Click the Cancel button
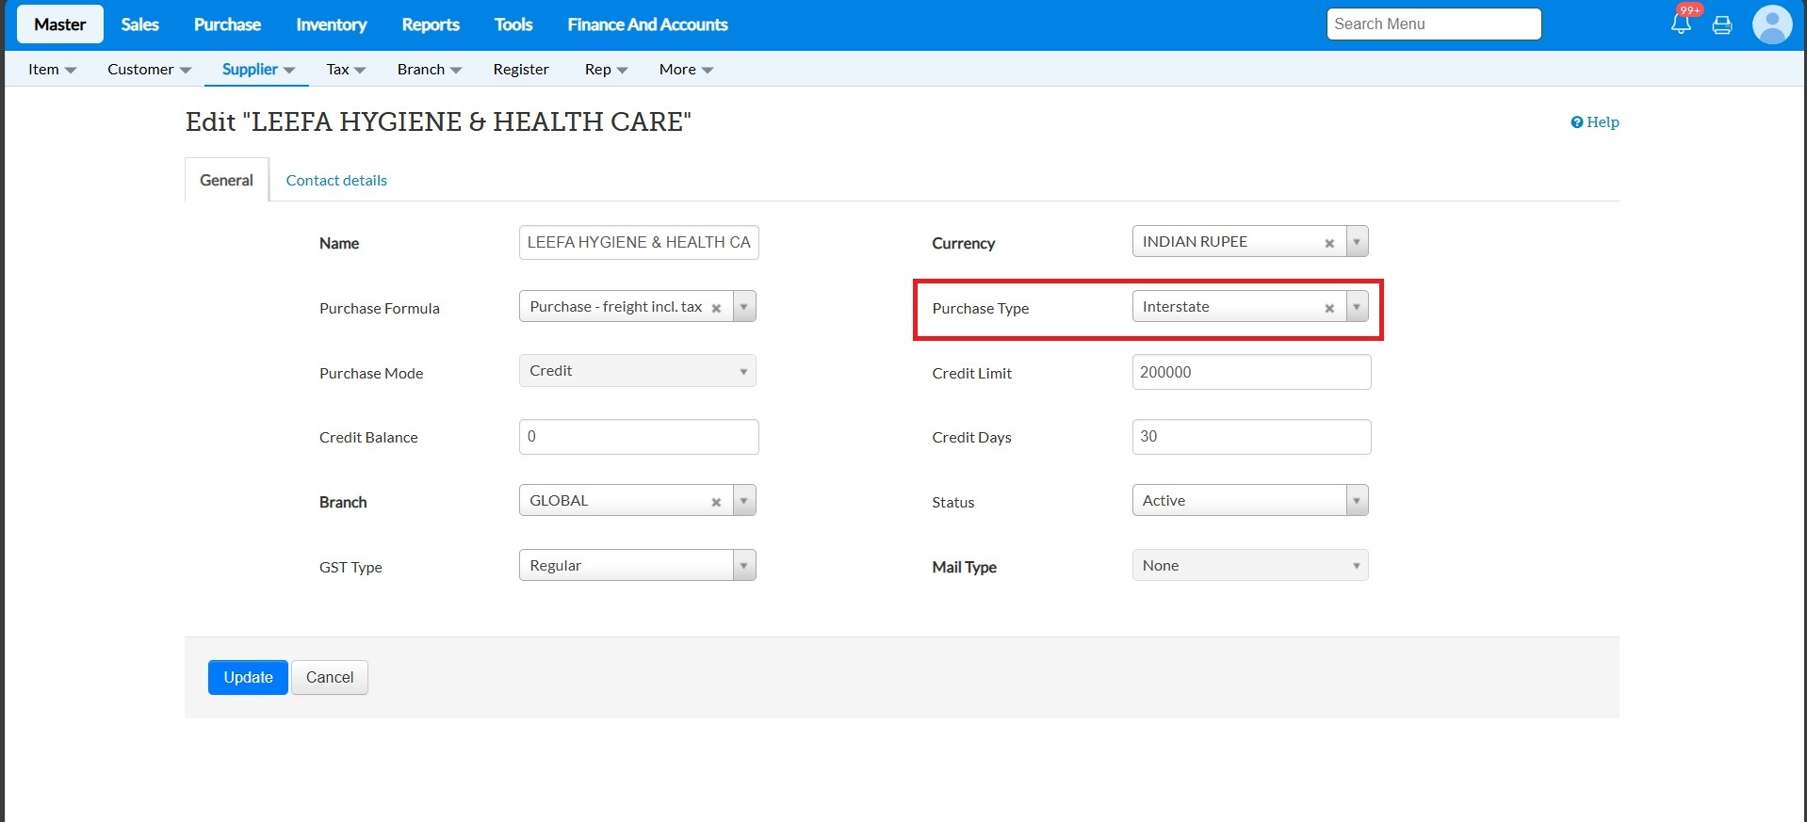Screen dimensions: 1807x822 tap(330, 678)
